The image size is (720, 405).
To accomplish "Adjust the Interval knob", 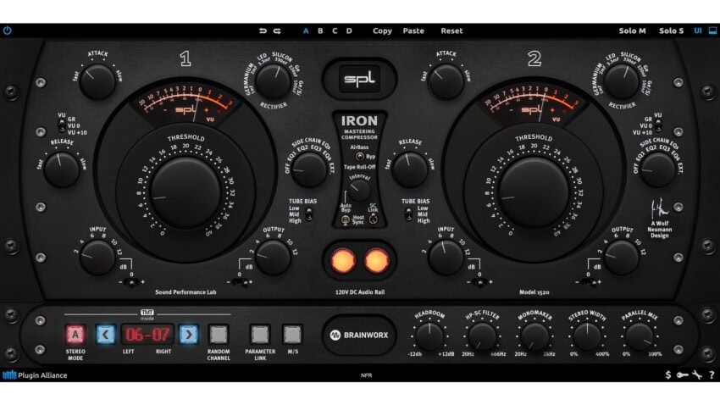I will point(359,189).
